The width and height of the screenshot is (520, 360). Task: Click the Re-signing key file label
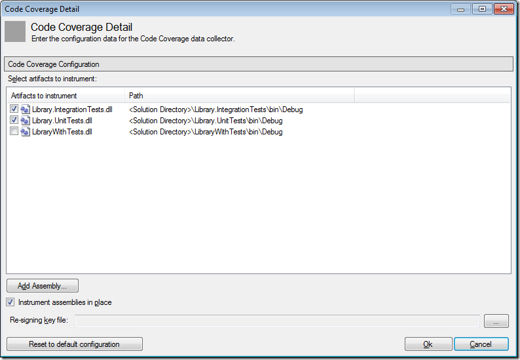pos(39,320)
